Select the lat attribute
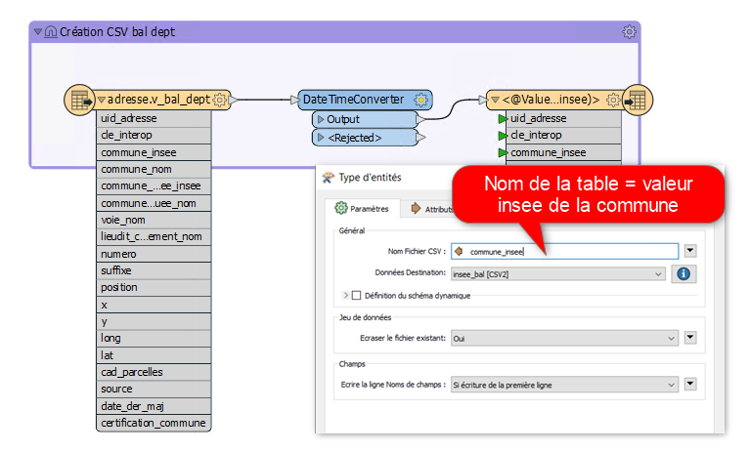The image size is (749, 452). click(x=154, y=355)
